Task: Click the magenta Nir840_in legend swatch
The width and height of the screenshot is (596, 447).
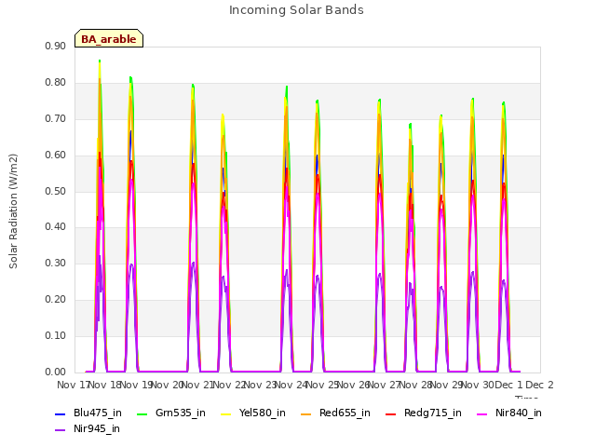Action: (x=482, y=413)
